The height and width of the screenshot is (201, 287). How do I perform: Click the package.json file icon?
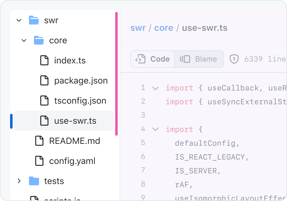pos(44,80)
